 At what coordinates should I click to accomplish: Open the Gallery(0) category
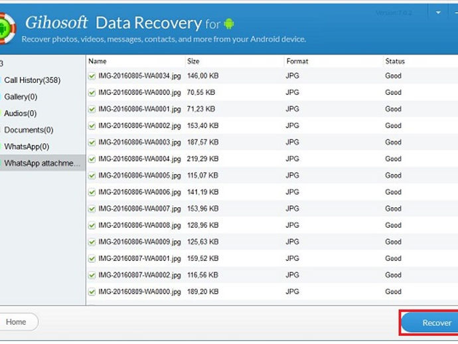click(x=21, y=97)
